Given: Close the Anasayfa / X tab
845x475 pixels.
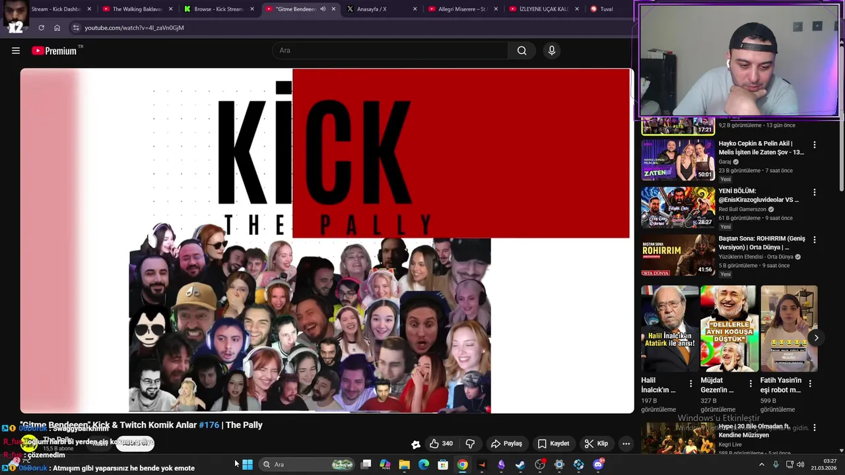Looking at the screenshot, I should coord(415,9).
